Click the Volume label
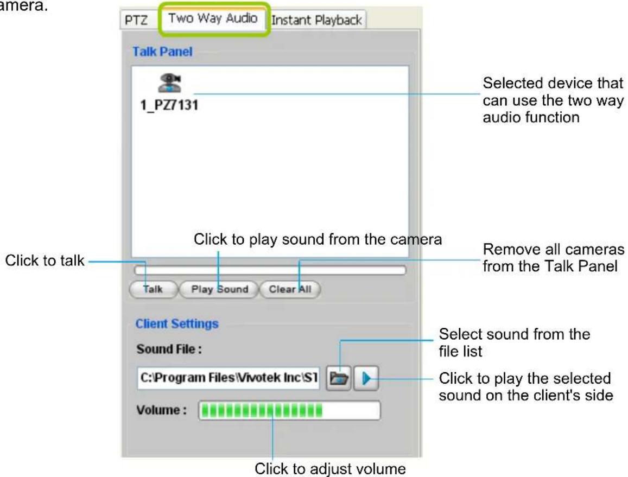The width and height of the screenshot is (628, 477). pos(161,410)
